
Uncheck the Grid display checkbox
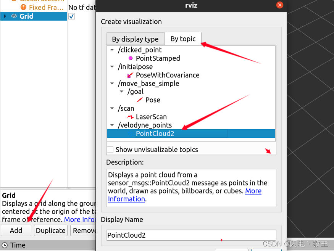(x=72, y=16)
